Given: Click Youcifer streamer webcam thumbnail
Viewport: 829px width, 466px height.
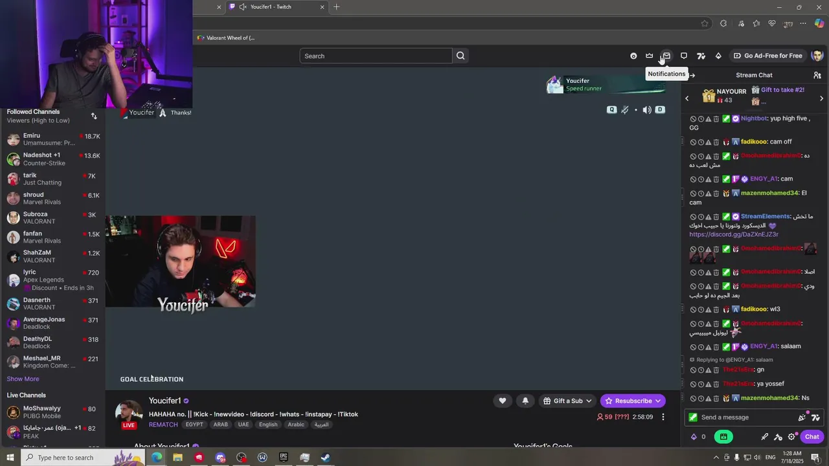Looking at the screenshot, I should (181, 262).
